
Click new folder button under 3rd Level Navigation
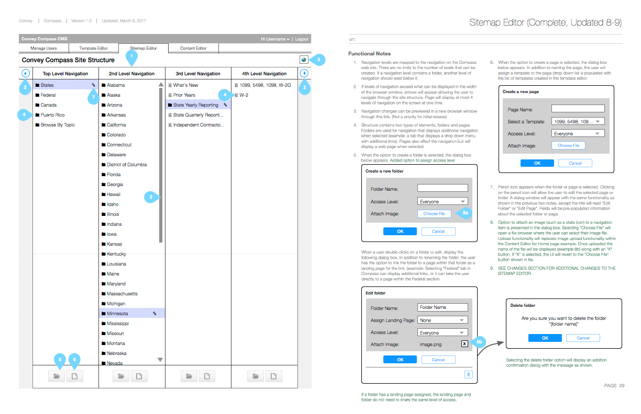click(x=189, y=375)
